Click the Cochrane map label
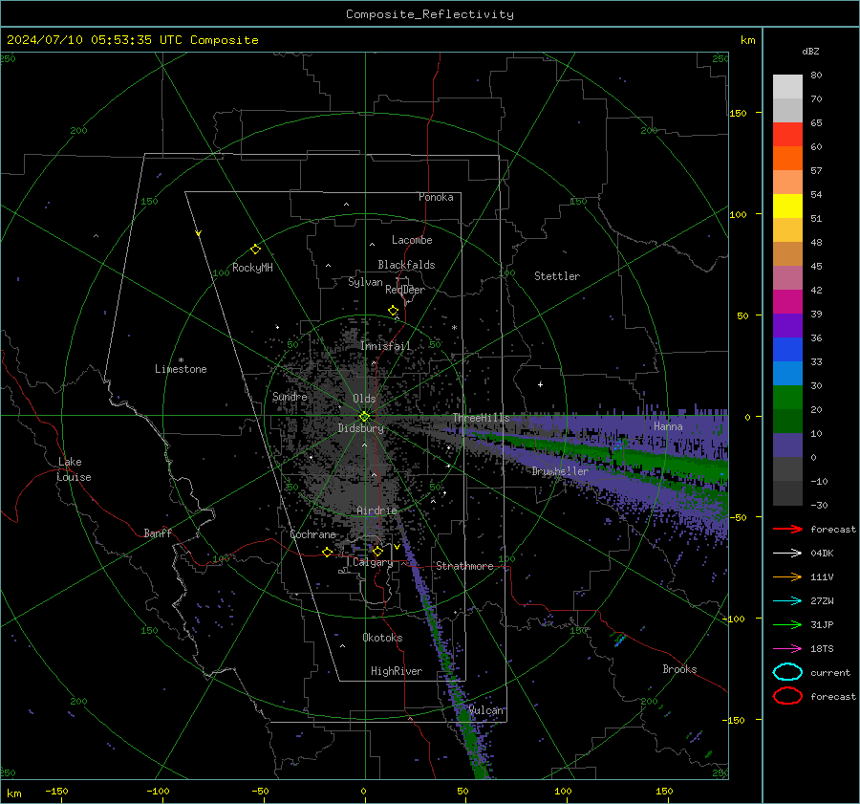The image size is (860, 804). [x=312, y=534]
